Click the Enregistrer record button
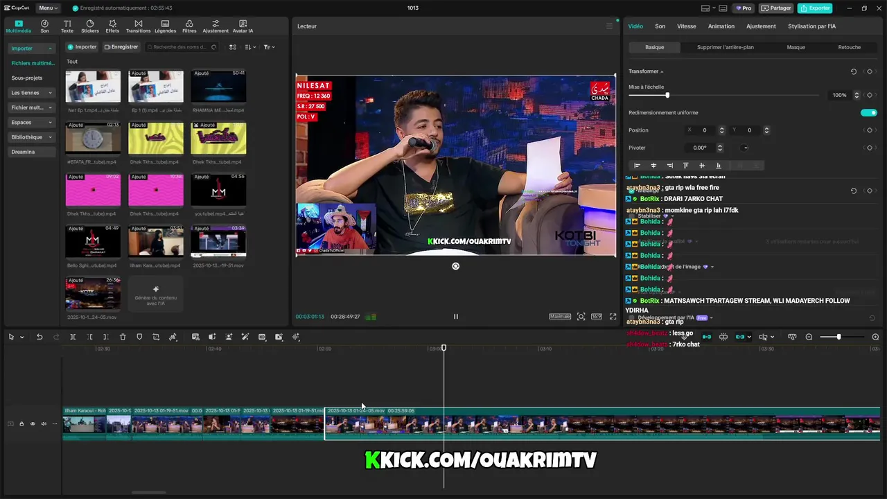 pyautogui.click(x=121, y=47)
